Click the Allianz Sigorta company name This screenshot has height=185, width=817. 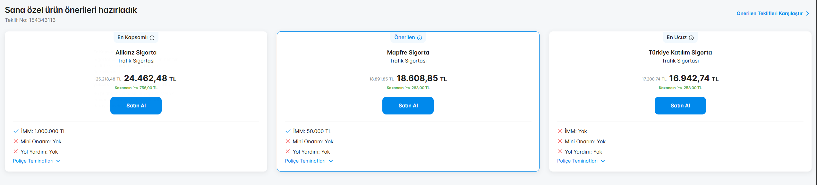136,53
